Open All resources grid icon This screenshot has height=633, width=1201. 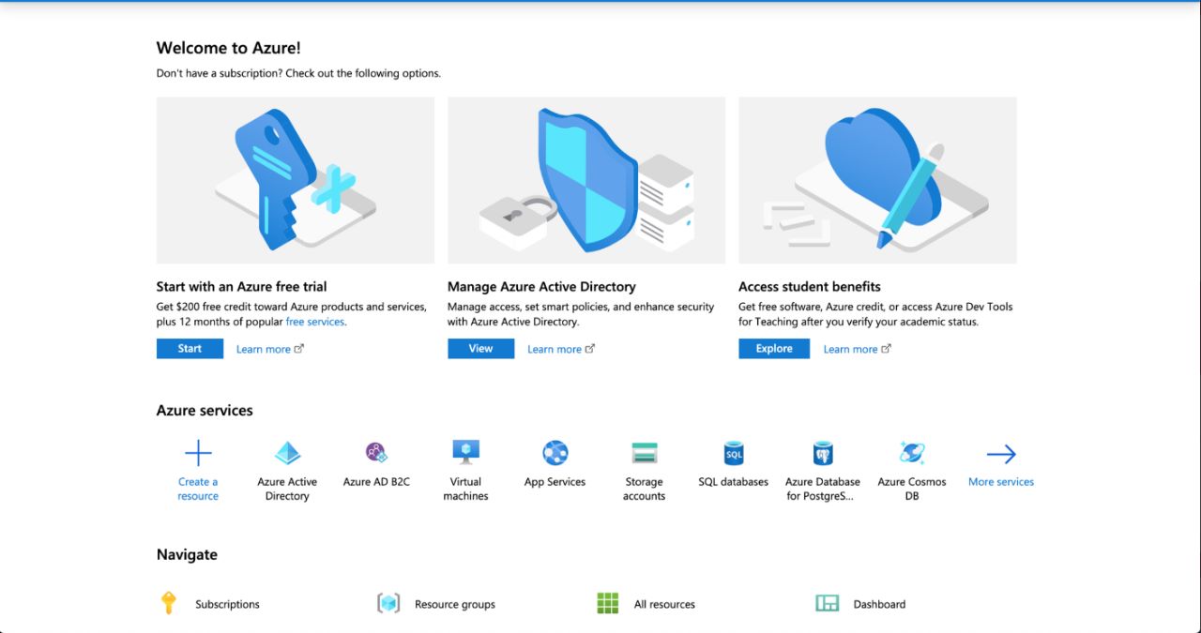[608, 603]
